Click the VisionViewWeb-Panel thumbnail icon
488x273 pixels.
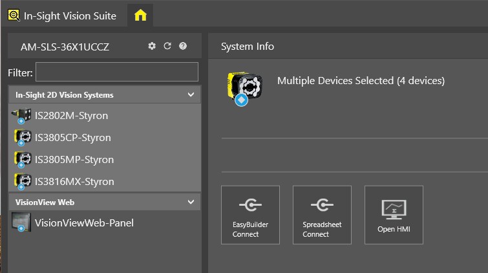[21, 223]
